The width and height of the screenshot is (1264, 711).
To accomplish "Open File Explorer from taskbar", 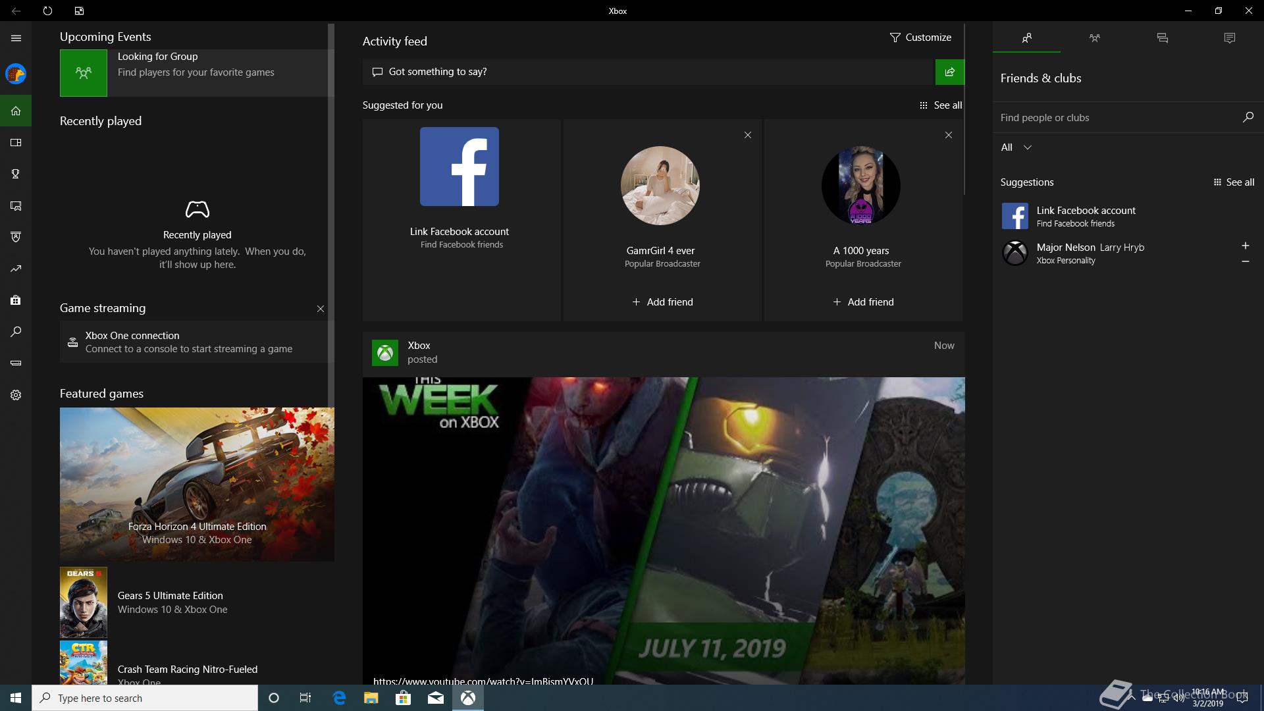I will coord(371,698).
